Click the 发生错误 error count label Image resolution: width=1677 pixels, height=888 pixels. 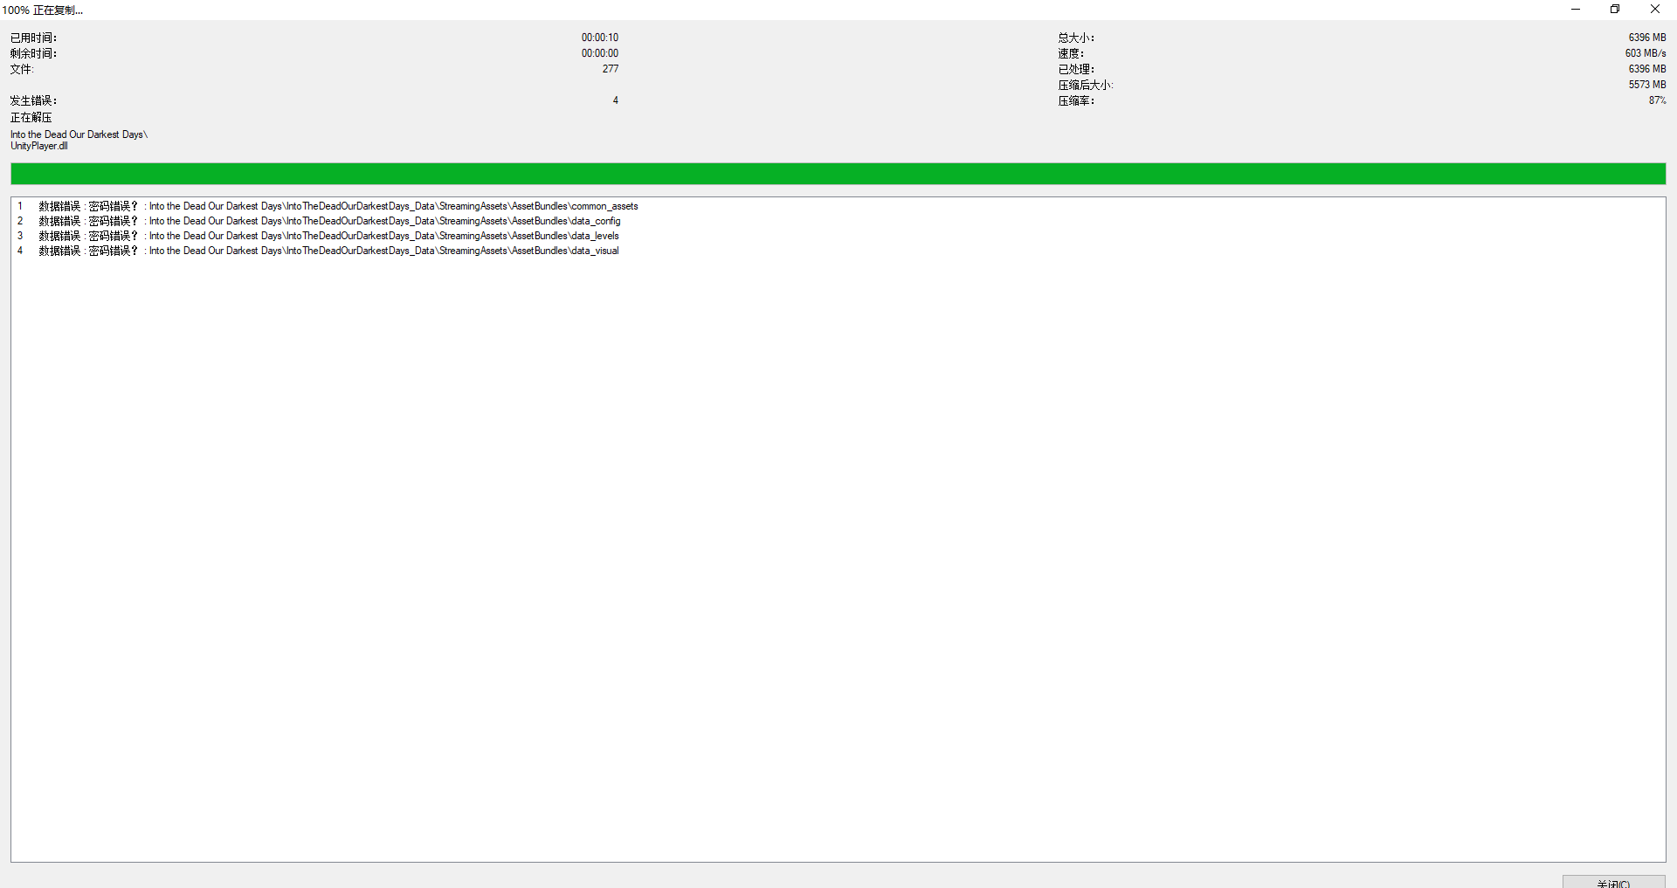[x=33, y=100]
